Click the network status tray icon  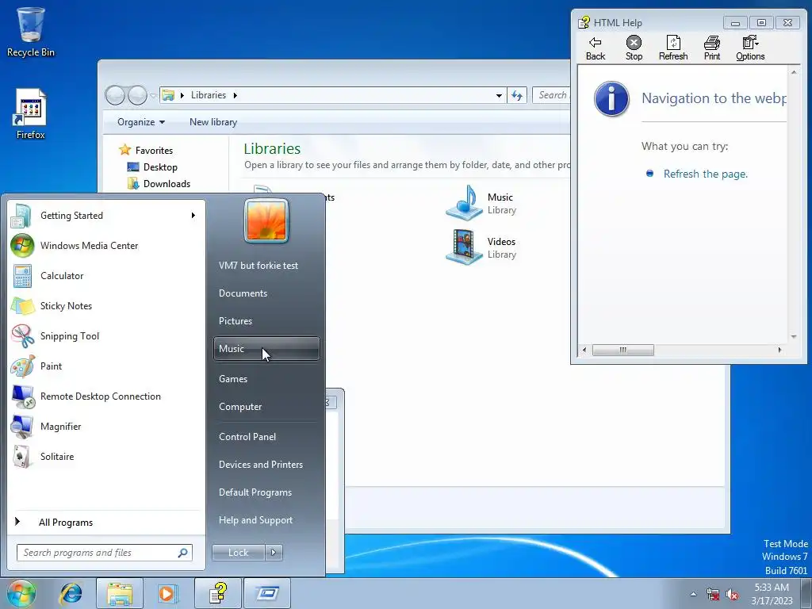click(x=713, y=595)
